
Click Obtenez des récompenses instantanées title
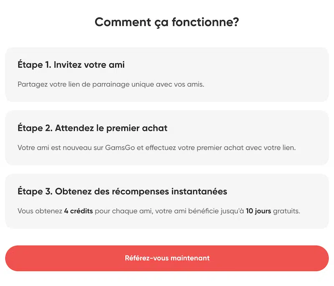(x=141, y=192)
